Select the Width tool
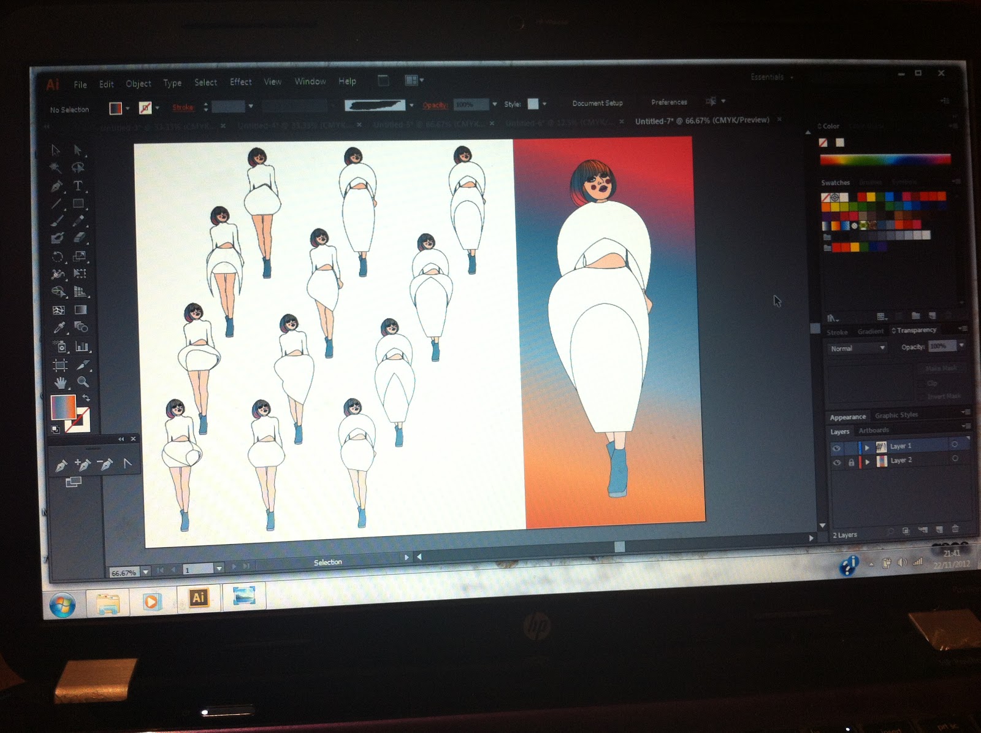The image size is (981, 733). (58, 274)
